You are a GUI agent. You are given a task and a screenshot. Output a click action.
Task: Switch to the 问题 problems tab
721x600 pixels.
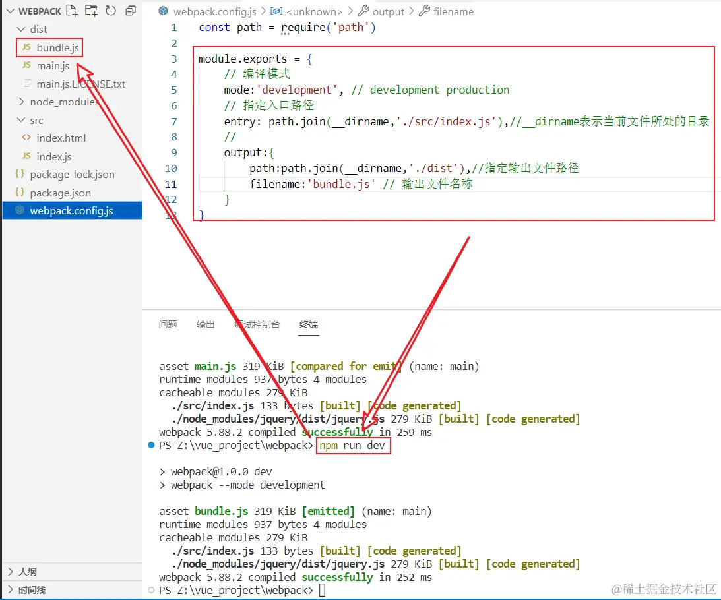[168, 324]
